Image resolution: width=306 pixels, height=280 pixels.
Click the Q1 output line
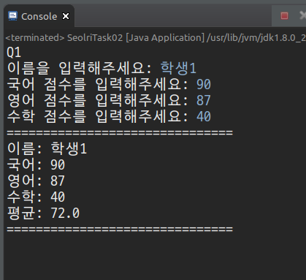(x=14, y=53)
